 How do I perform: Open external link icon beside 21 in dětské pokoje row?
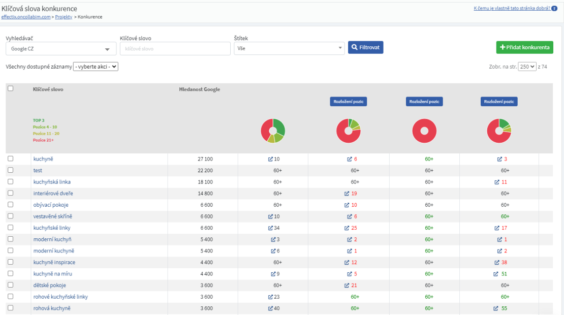click(x=347, y=286)
